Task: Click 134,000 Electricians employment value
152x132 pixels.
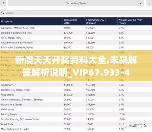Action: point(68,85)
